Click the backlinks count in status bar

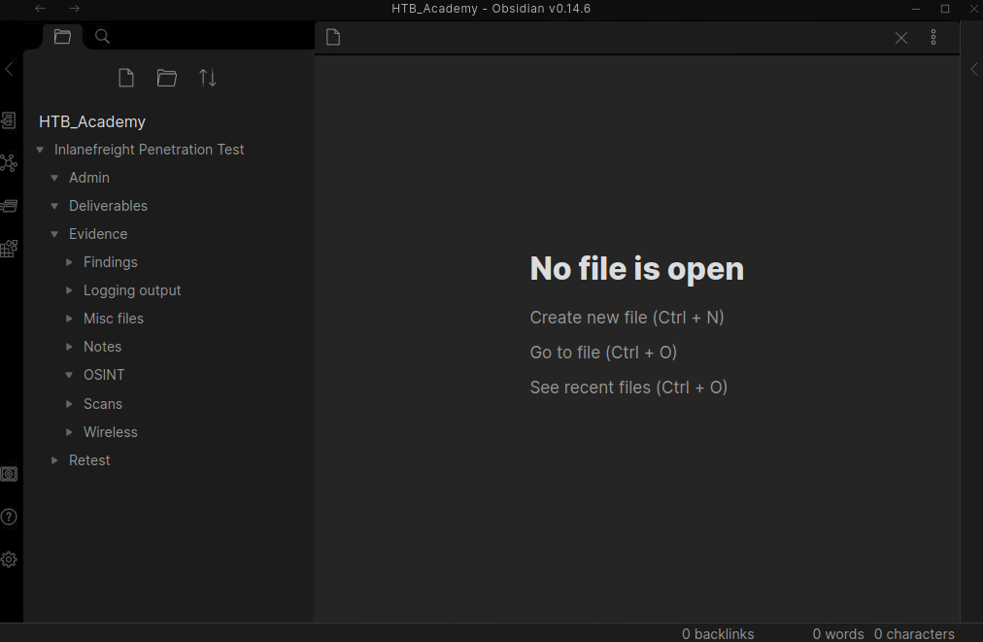(x=718, y=633)
